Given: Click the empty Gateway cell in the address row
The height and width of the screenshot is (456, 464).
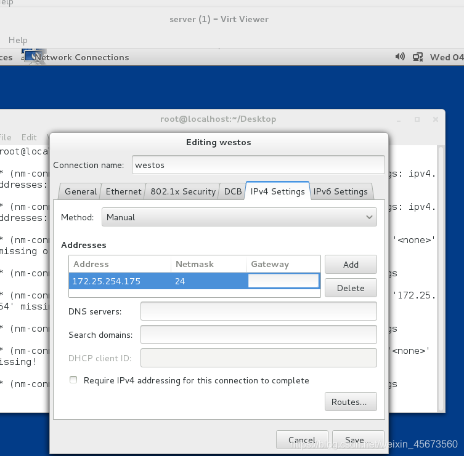Looking at the screenshot, I should [x=283, y=281].
